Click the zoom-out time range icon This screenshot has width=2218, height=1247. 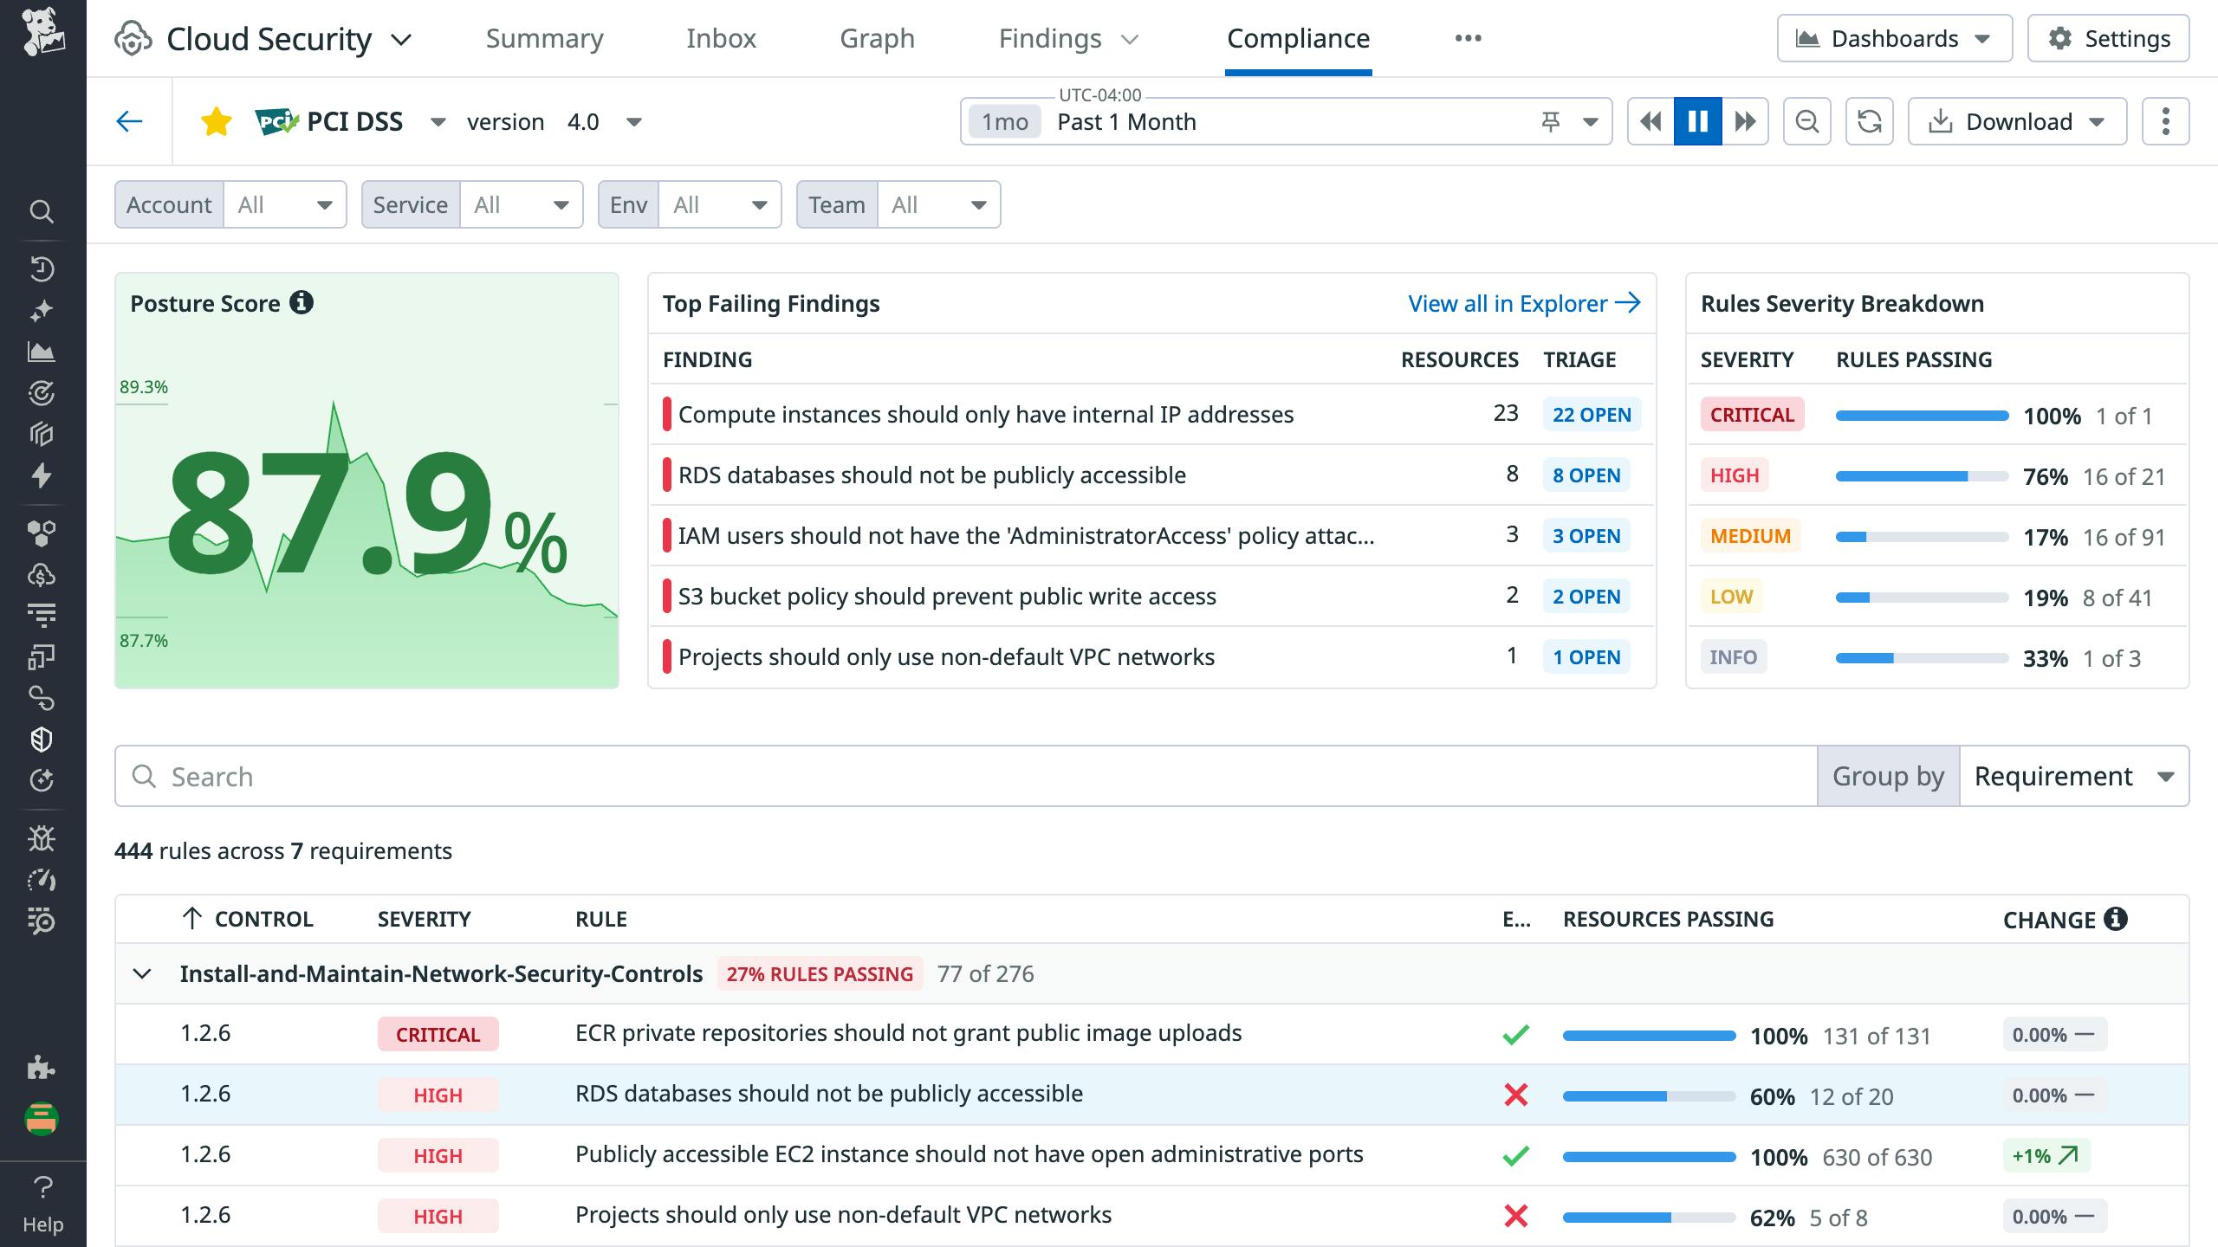pos(1806,121)
